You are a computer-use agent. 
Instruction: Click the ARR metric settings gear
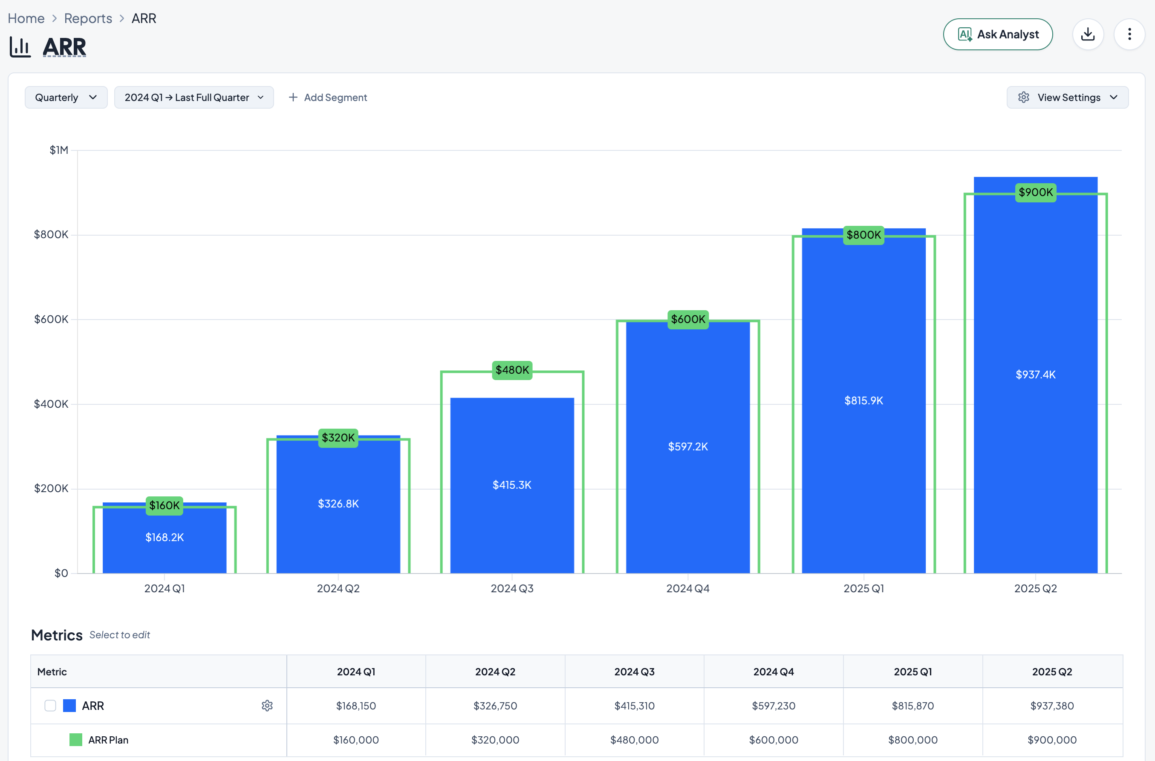tap(267, 705)
